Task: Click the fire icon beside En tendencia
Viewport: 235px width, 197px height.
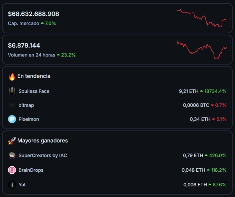Action: (12, 77)
